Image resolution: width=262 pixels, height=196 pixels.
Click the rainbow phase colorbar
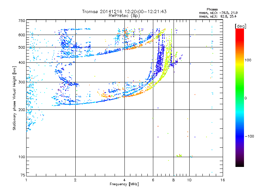point(240,97)
